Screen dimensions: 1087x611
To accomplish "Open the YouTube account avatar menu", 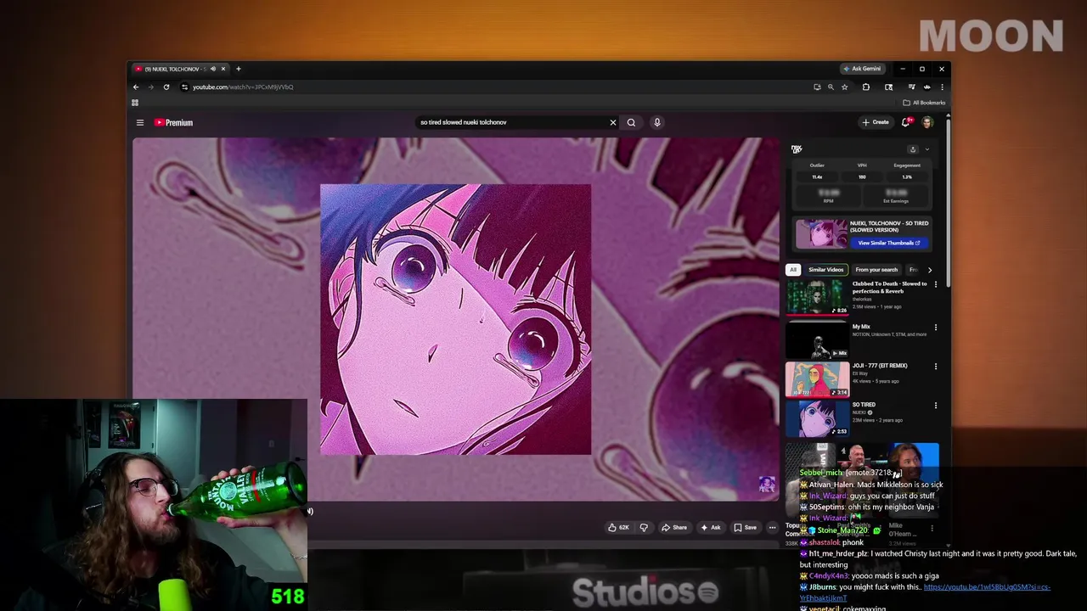I will pos(927,122).
